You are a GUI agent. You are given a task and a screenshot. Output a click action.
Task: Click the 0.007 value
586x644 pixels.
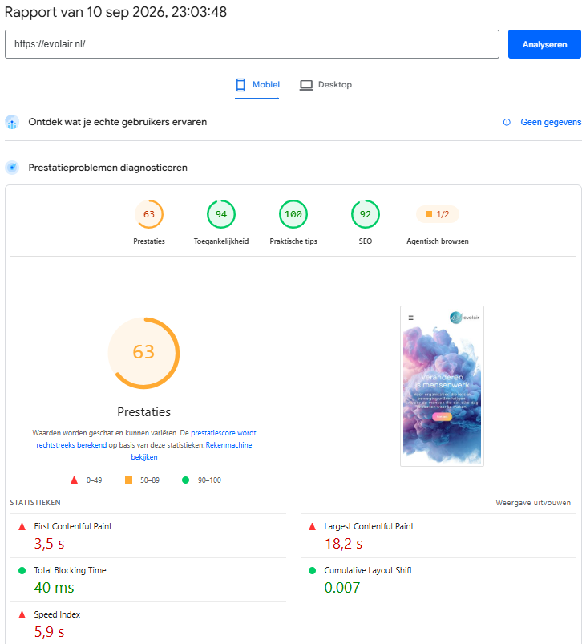tap(341, 588)
